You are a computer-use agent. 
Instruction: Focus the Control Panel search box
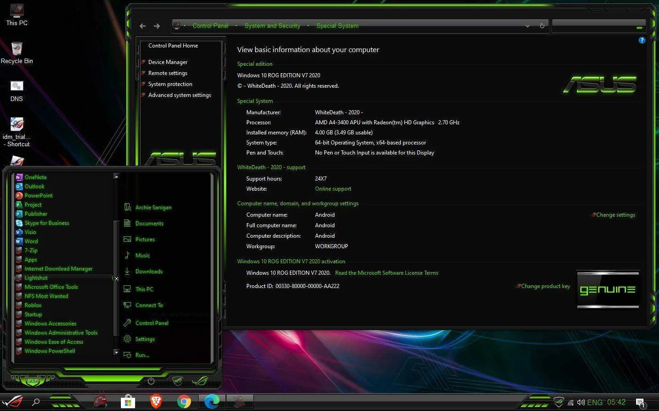pyautogui.click(x=598, y=26)
